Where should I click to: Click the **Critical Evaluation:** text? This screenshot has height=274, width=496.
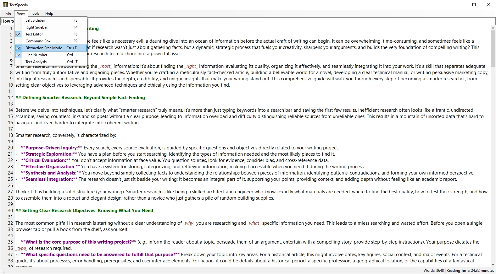pyautogui.click(x=46, y=160)
